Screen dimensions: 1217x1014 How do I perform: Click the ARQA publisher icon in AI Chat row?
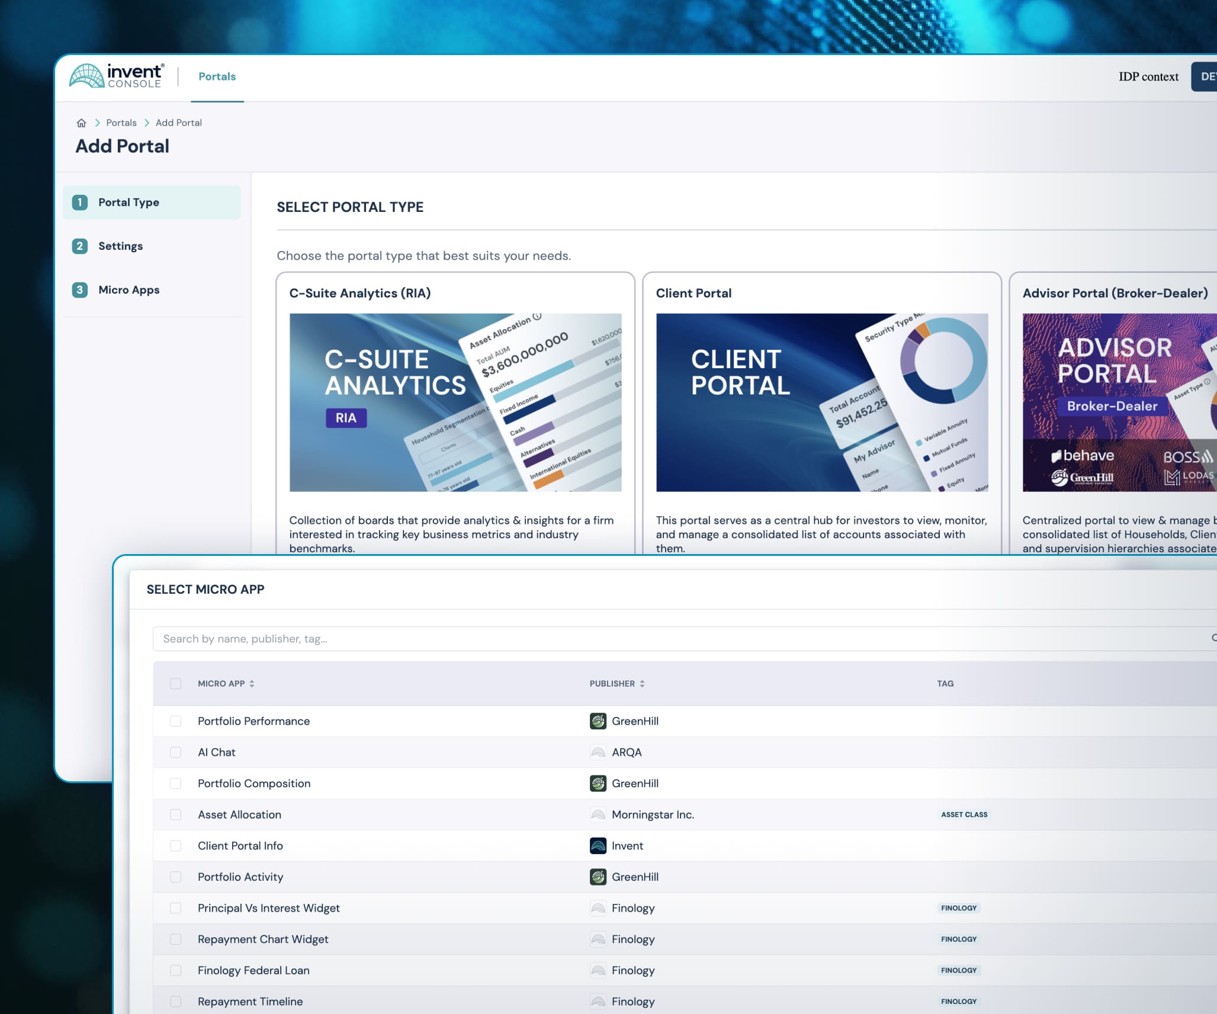coord(598,752)
